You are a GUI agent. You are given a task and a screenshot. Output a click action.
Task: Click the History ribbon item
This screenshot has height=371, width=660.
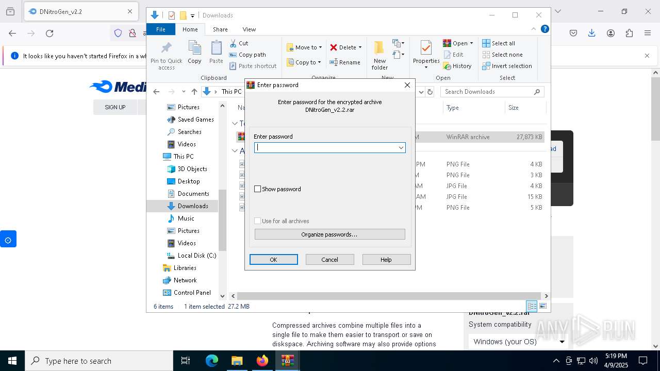457,66
